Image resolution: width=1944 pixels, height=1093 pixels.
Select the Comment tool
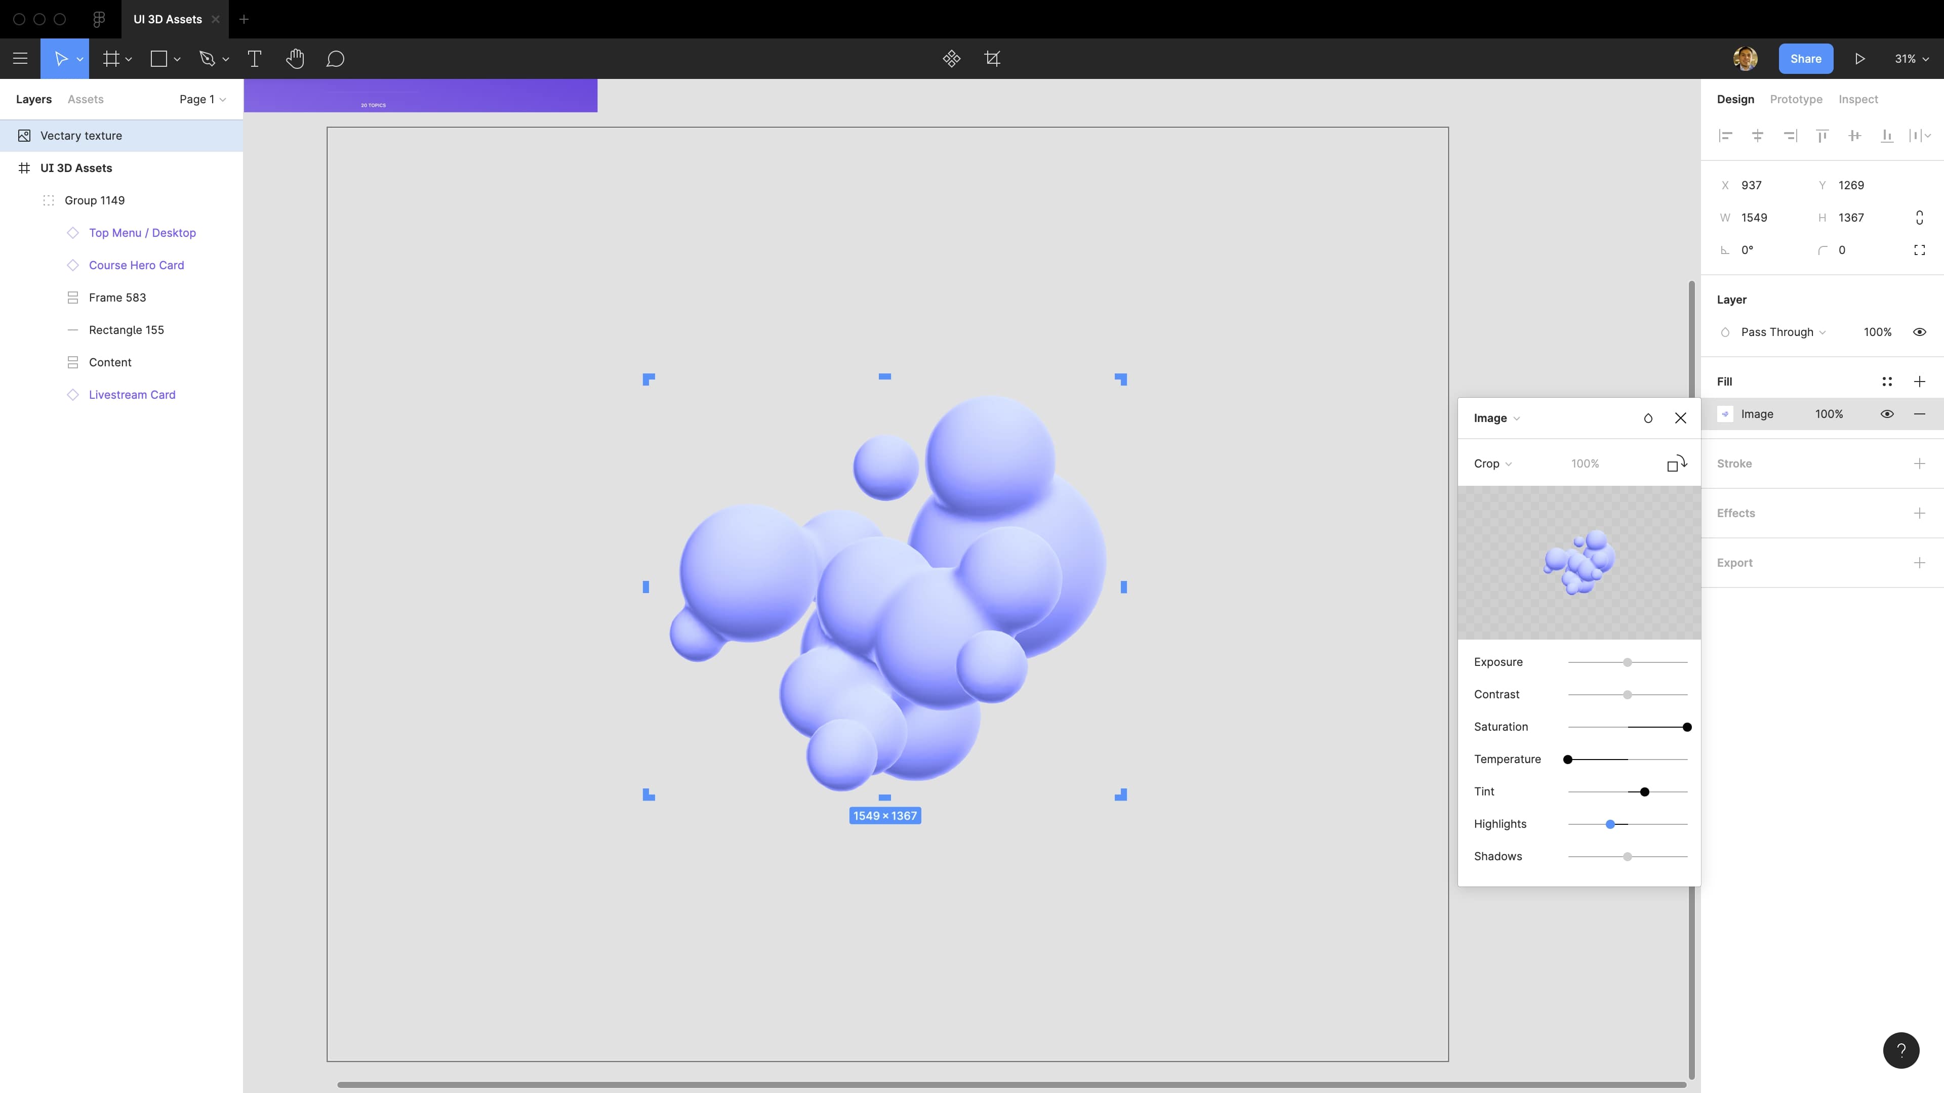click(x=336, y=59)
